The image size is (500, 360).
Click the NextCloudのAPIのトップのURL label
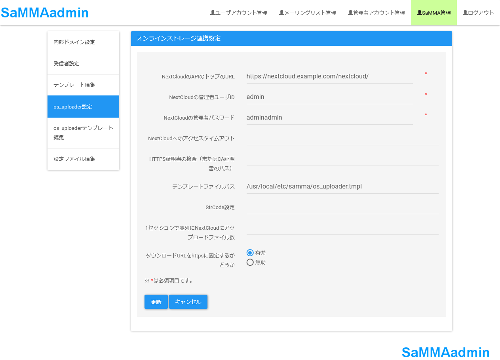[198, 77]
